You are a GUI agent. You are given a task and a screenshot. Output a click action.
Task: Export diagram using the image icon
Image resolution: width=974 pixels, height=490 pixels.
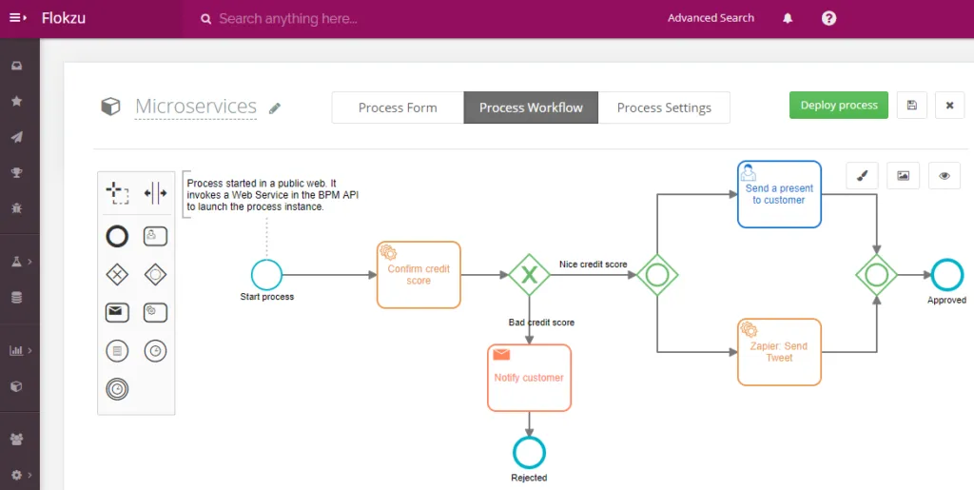click(x=904, y=176)
